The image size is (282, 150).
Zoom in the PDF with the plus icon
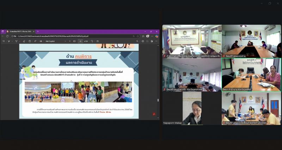70,41
